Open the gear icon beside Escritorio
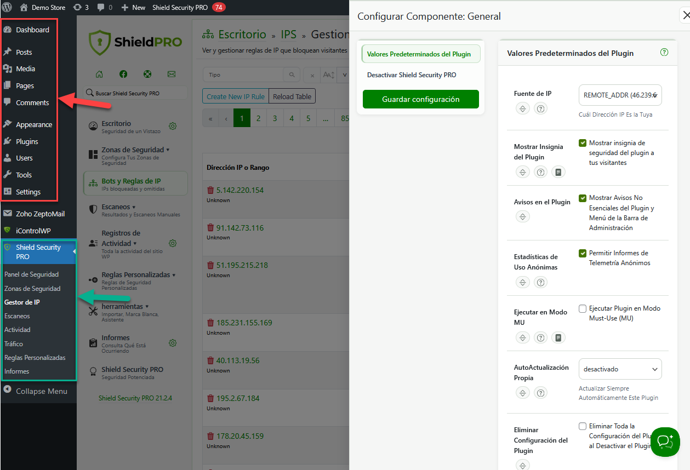 pos(173,127)
